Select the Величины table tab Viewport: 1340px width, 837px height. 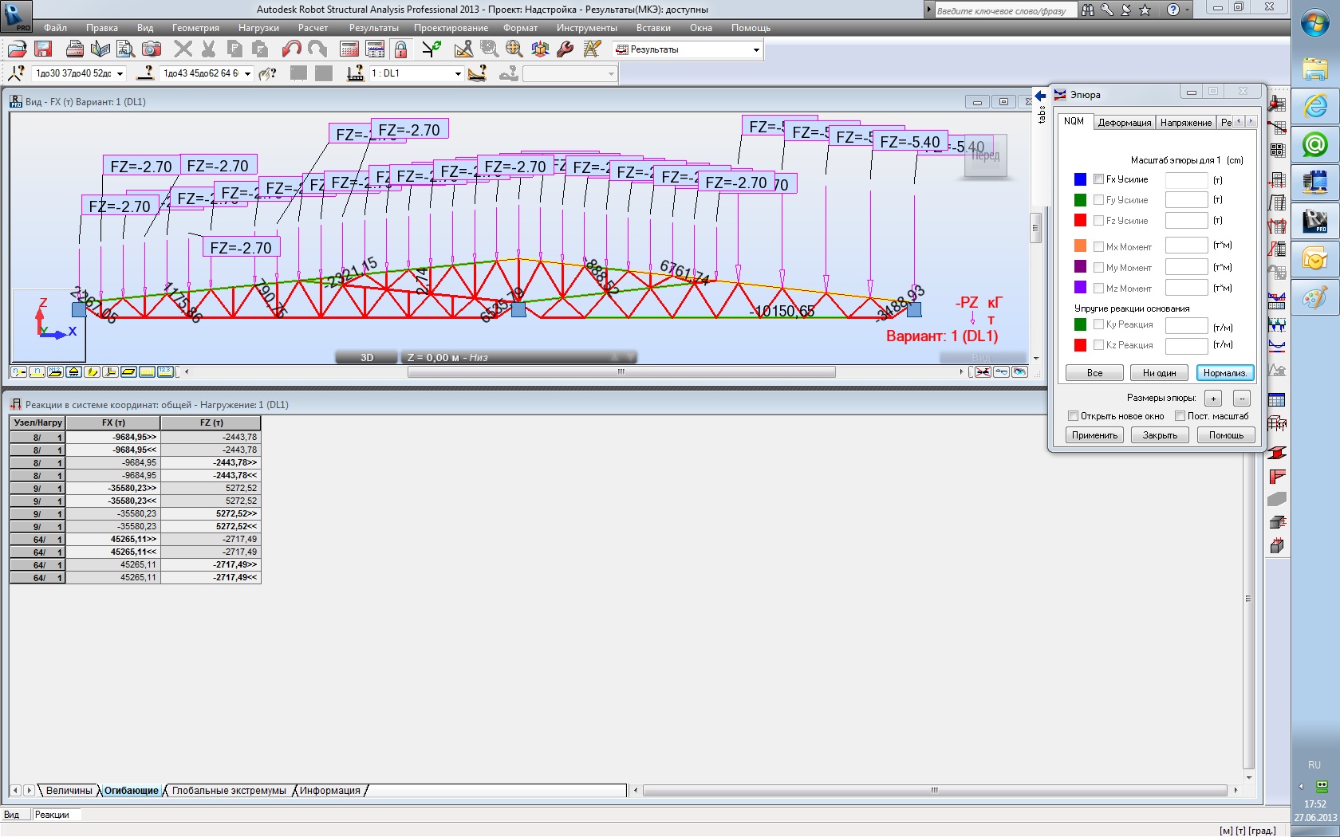[x=69, y=791]
